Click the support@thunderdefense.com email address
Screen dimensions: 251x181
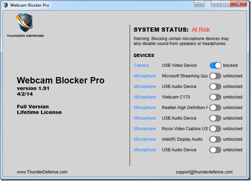[x=204, y=172]
